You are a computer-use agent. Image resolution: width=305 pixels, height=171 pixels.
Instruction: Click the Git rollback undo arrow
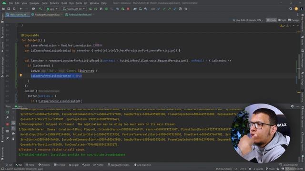186,9
